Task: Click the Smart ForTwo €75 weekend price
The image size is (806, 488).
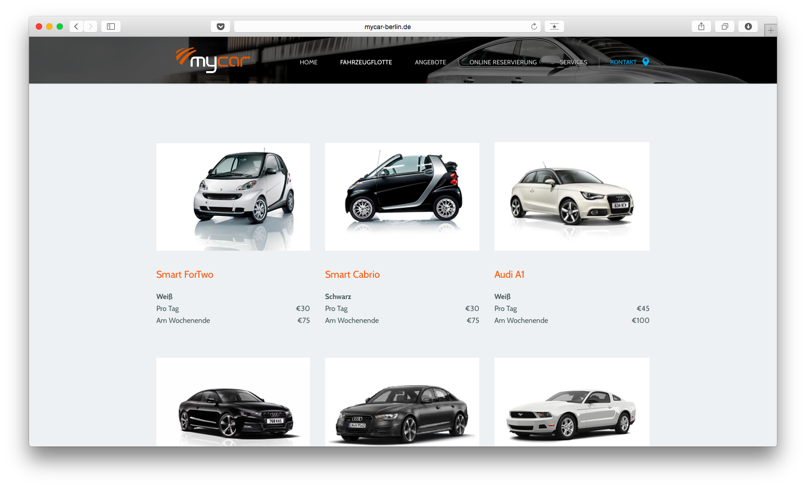Action: [x=304, y=320]
